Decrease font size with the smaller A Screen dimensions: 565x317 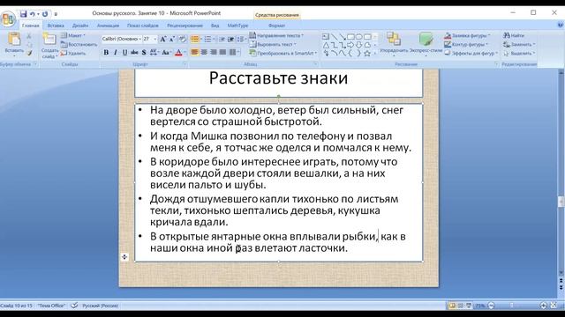pyautogui.click(x=172, y=39)
